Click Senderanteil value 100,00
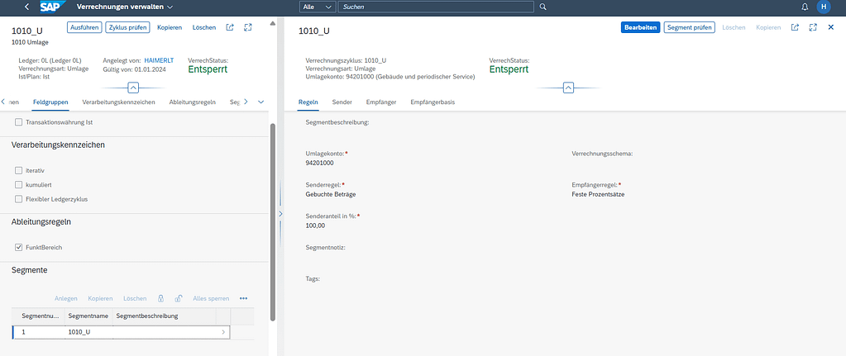 pyautogui.click(x=315, y=225)
